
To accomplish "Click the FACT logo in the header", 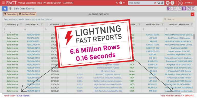I will [x=12, y=3].
